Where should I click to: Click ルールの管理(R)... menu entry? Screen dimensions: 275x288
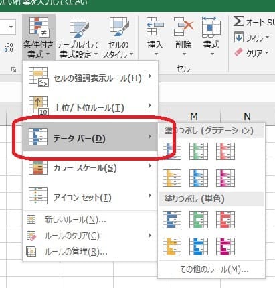pyautogui.click(x=90, y=252)
